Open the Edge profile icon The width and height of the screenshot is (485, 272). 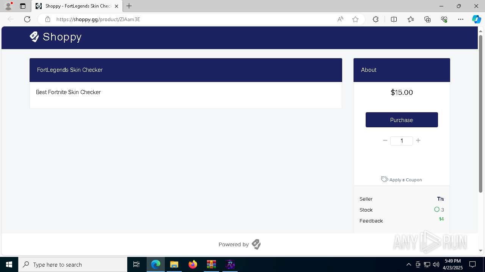pyautogui.click(x=8, y=6)
